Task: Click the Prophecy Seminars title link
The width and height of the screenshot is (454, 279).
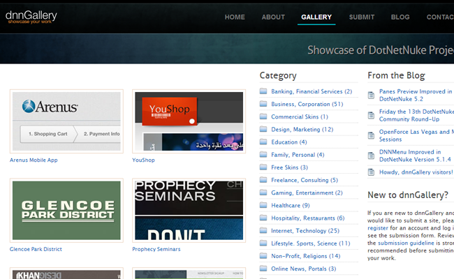Action: (156, 249)
